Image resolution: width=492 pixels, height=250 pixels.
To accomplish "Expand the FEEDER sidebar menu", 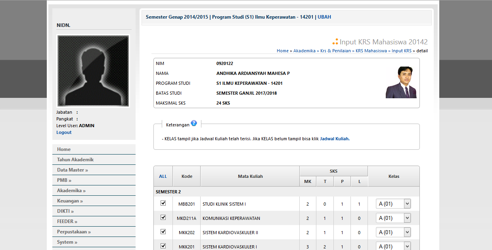I will 94,221.
